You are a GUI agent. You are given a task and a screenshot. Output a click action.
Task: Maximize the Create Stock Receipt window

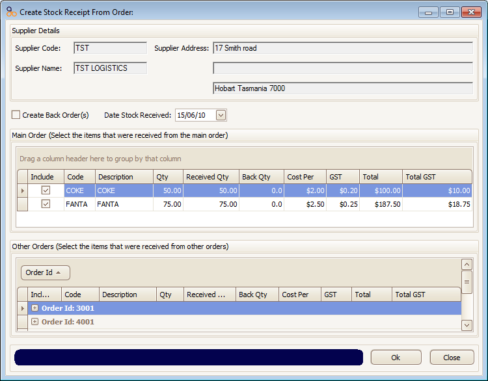pos(450,12)
